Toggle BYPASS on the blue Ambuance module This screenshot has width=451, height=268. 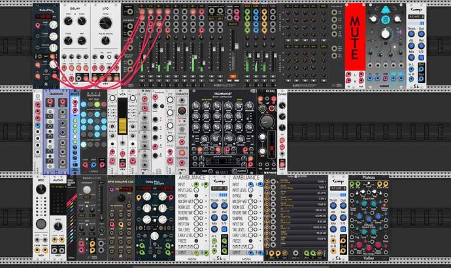point(250,196)
